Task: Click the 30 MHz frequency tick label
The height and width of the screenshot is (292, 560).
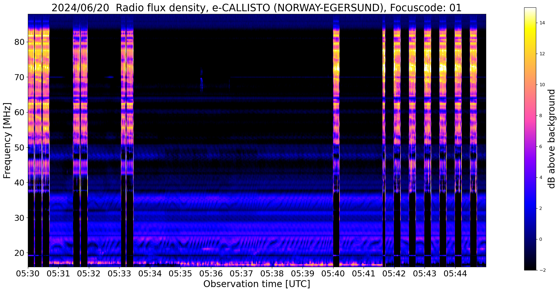Action: pos(20,218)
